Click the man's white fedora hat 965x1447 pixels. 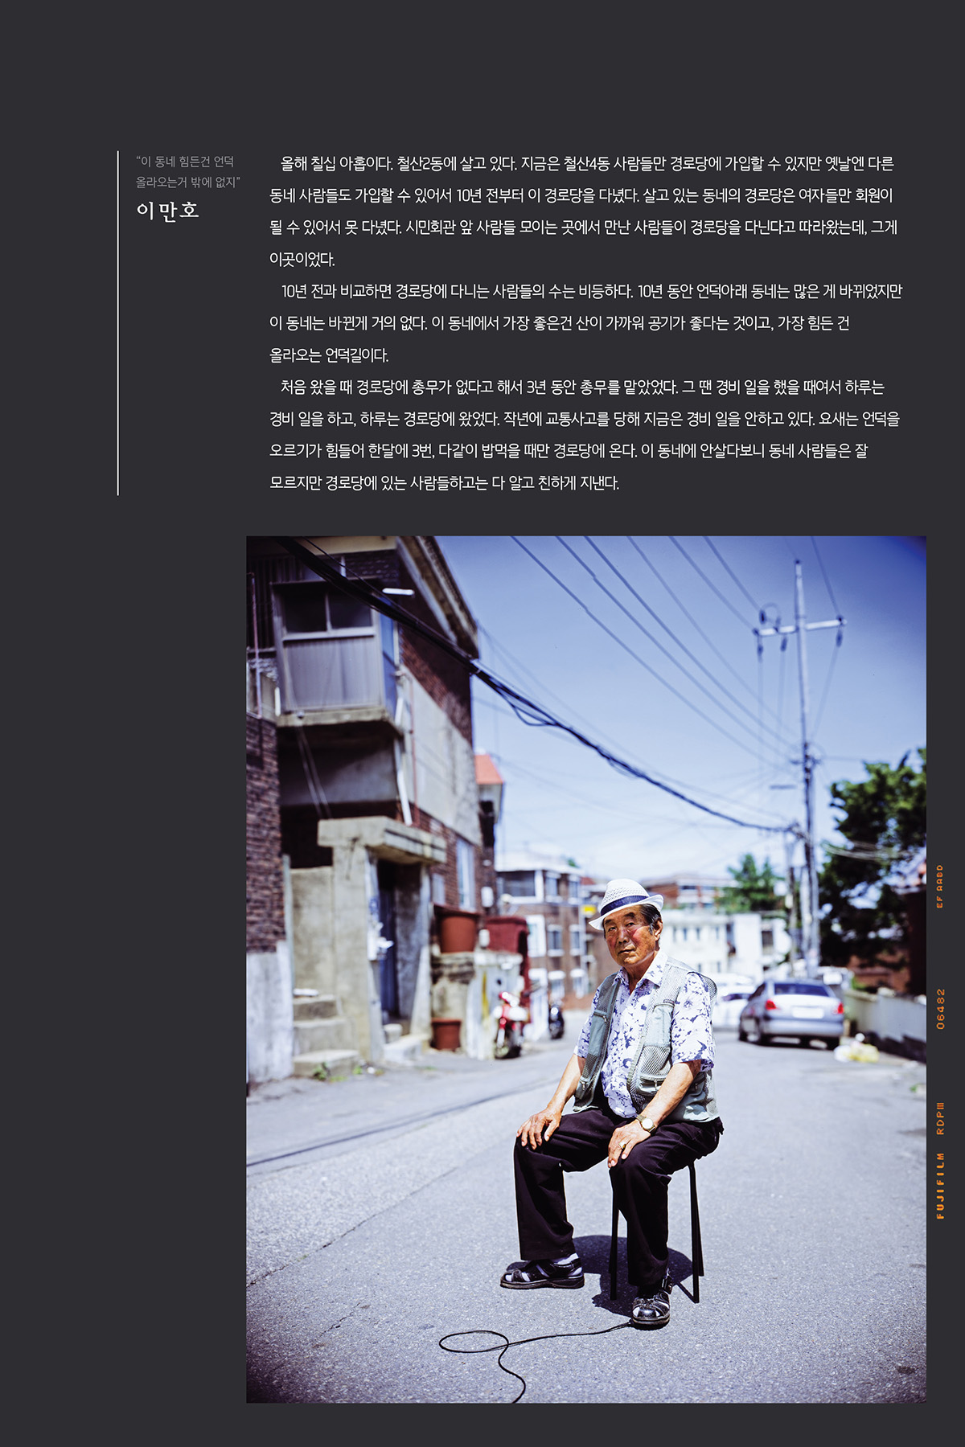[624, 902]
